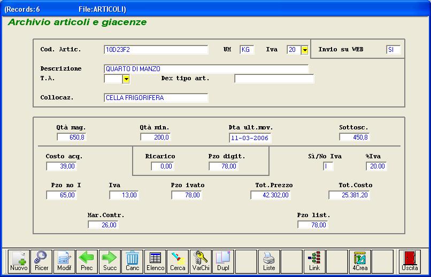Click the UM field showing KG
This screenshot has height=277, width=431.
(247, 50)
